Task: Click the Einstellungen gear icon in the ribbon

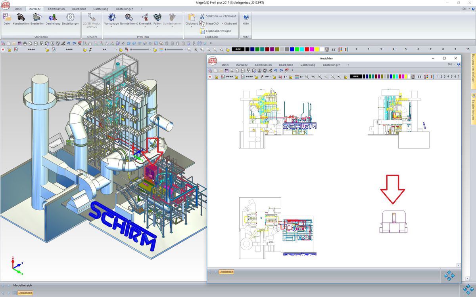Action: (x=70, y=17)
